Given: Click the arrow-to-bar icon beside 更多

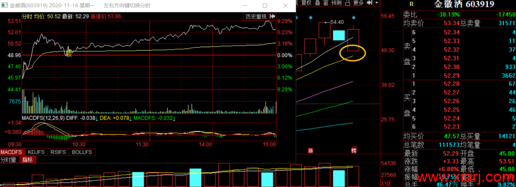Looking at the screenshot, I should [x=369, y=3].
